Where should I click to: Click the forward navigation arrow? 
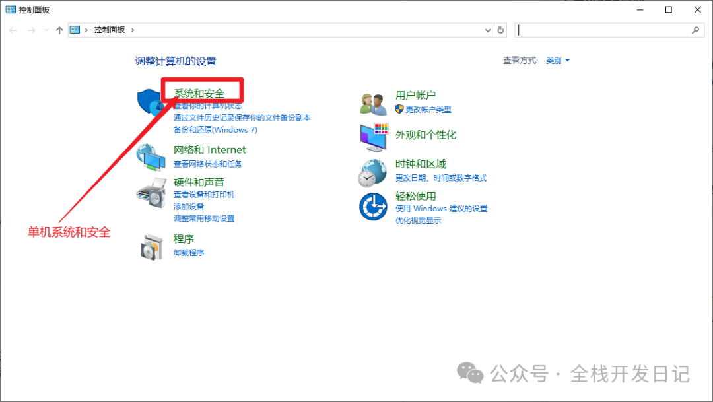coord(32,30)
